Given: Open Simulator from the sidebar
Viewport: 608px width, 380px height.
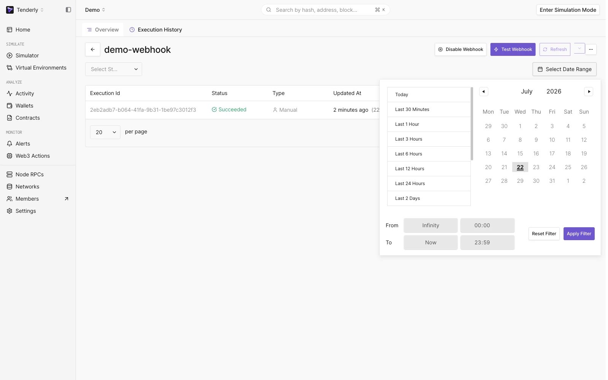Looking at the screenshot, I should 27,55.
